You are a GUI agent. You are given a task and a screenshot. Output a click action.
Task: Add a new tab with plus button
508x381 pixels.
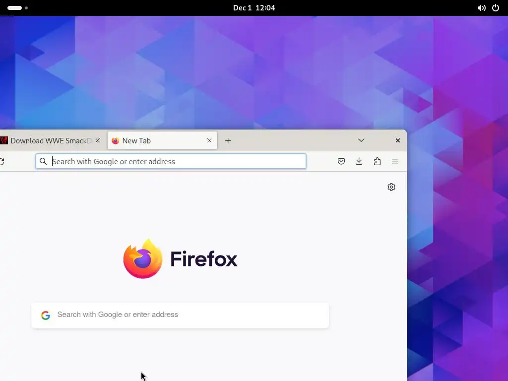coord(228,140)
